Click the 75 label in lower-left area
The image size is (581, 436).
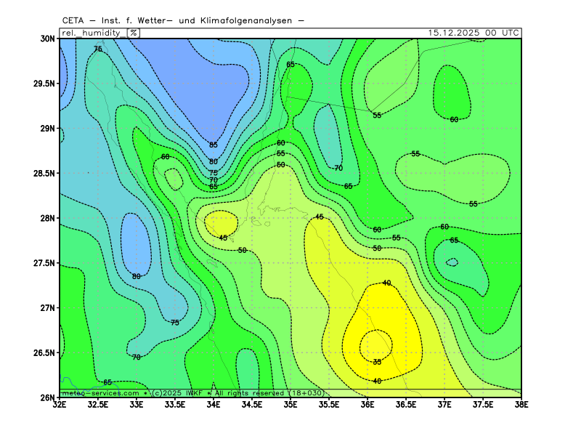coord(175,323)
